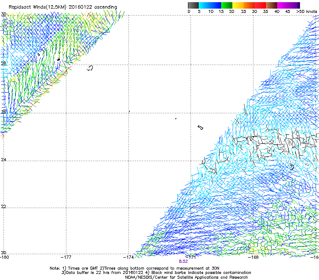Click the purple pass time "8:52"
Viewport: 319px width, 280px height.
(x=183, y=261)
